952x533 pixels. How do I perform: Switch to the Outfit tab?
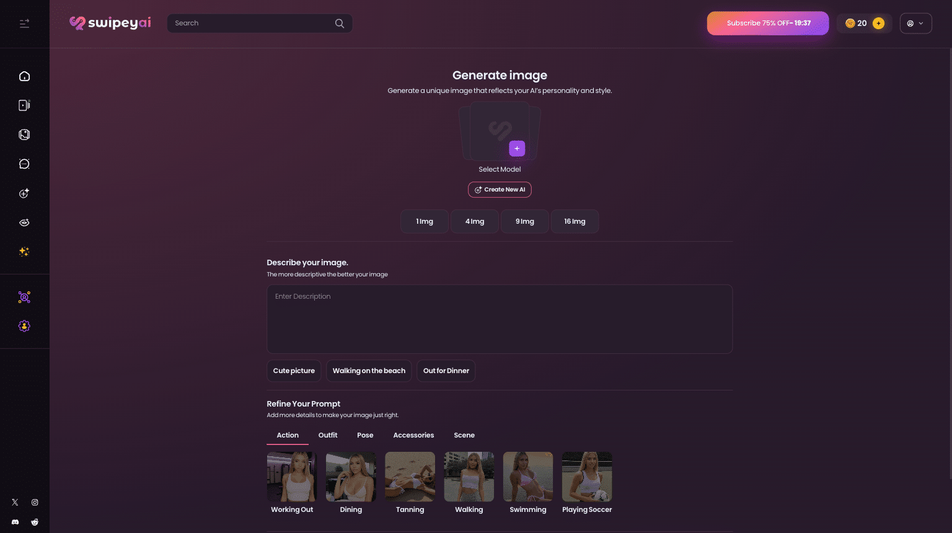pyautogui.click(x=328, y=435)
